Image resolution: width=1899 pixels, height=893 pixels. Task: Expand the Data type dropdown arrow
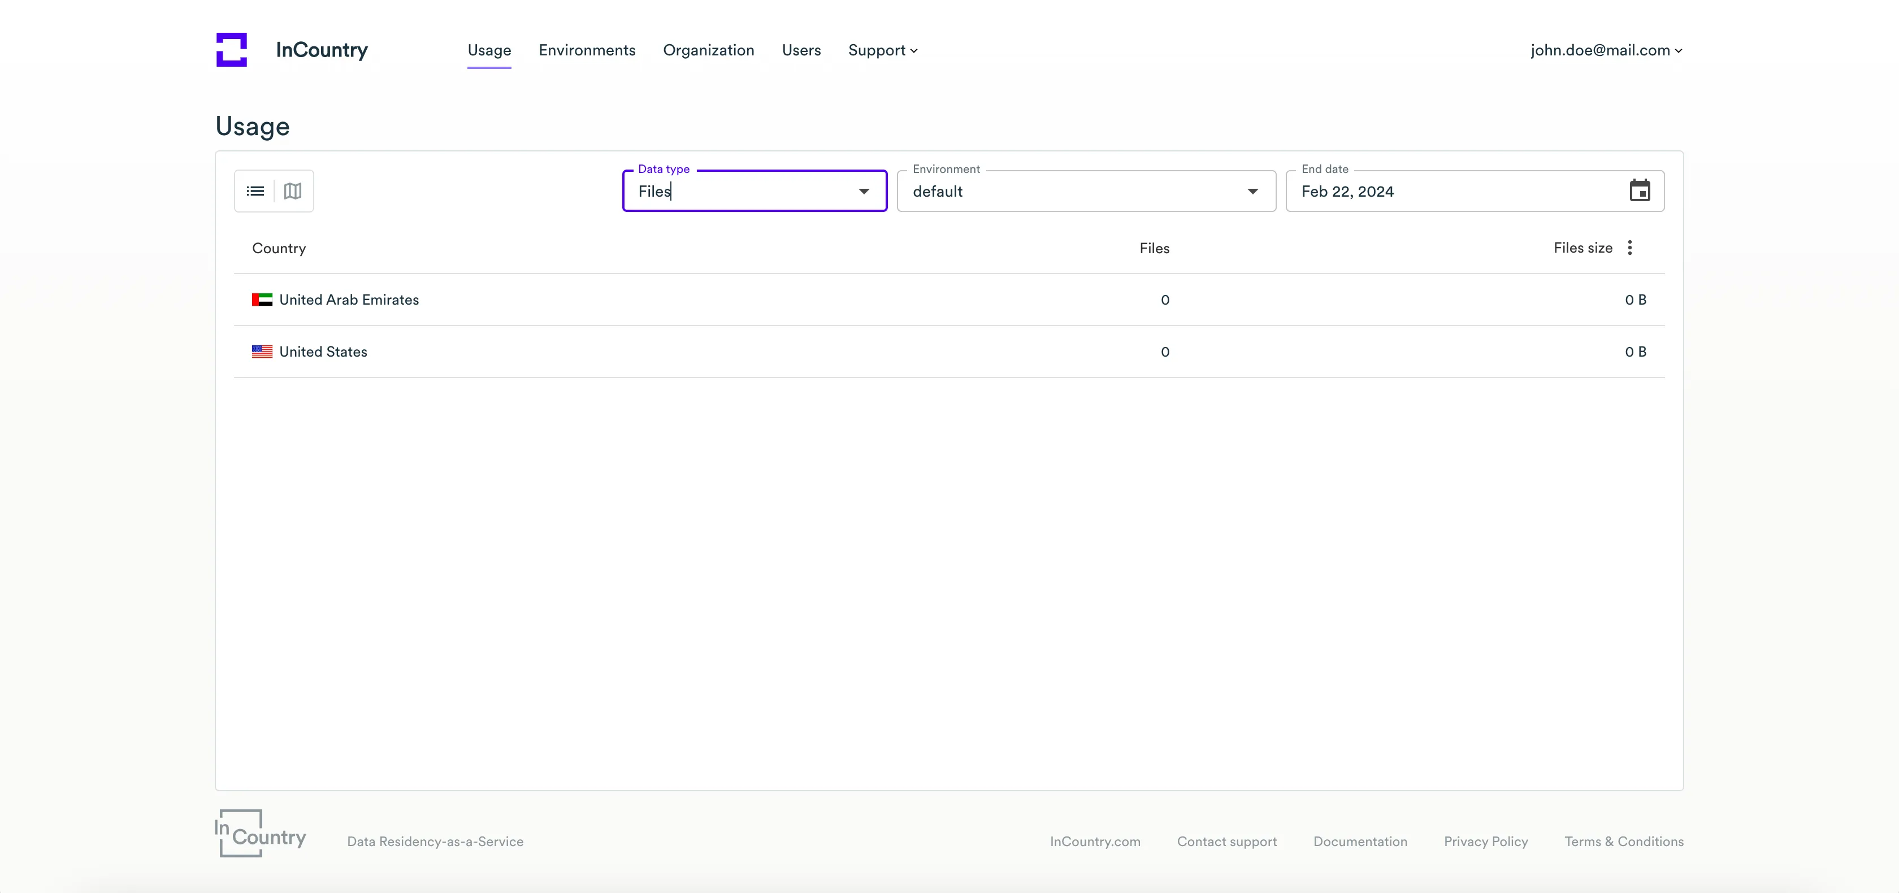[863, 191]
